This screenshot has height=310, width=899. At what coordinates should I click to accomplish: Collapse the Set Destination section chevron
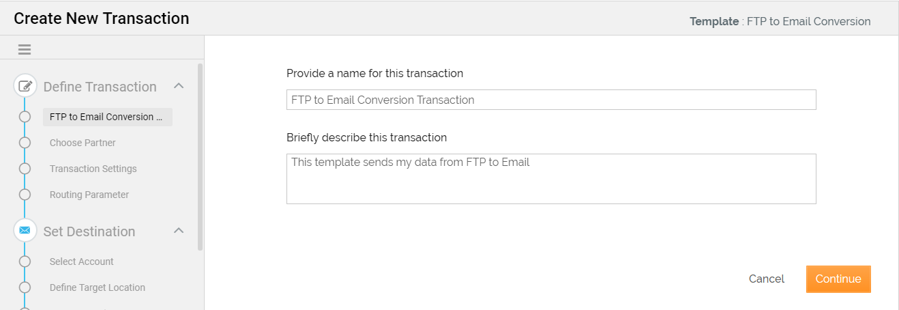pyautogui.click(x=179, y=231)
